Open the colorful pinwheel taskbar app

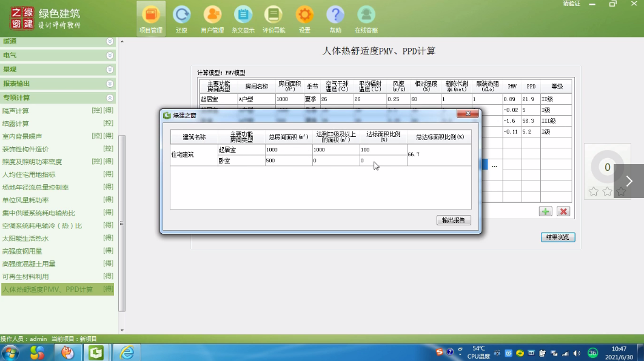click(x=38, y=353)
